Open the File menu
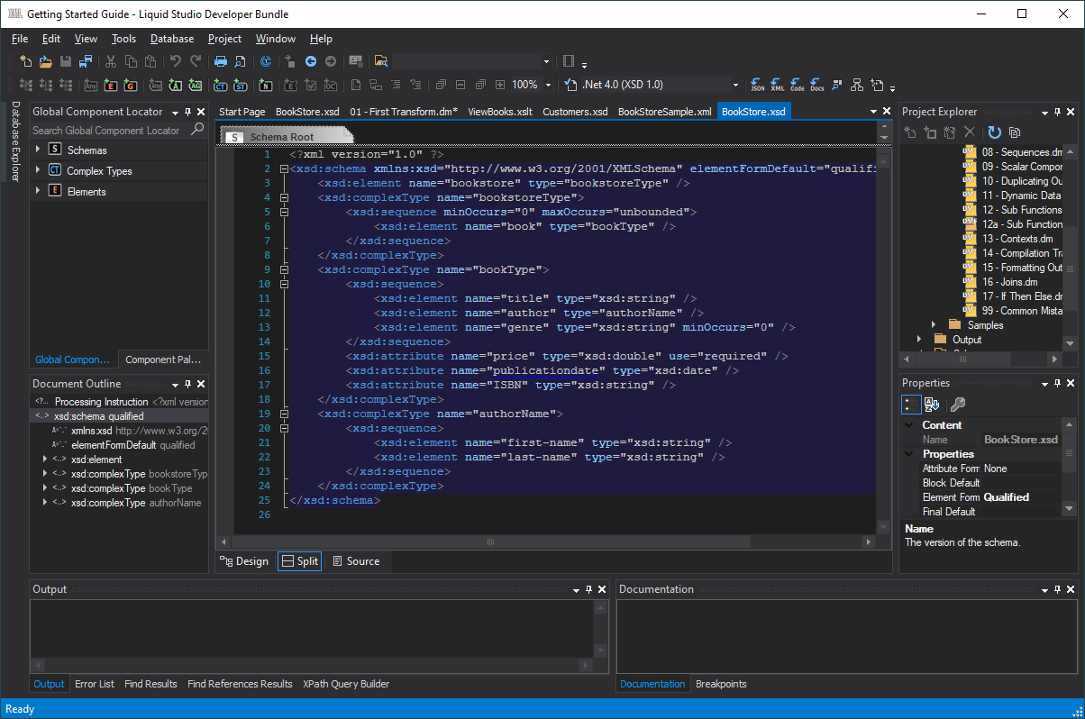This screenshot has width=1085, height=719. 20,39
